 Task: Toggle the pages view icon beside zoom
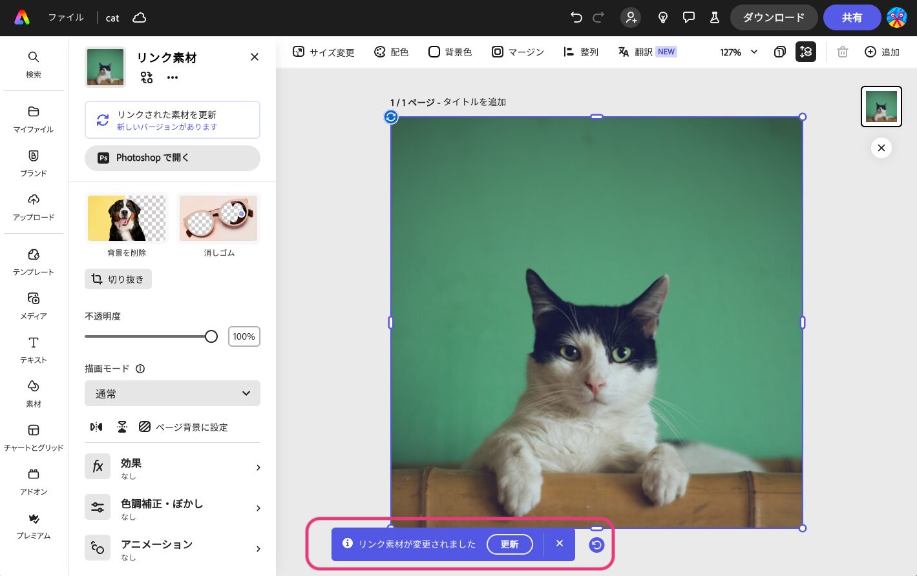tap(779, 52)
